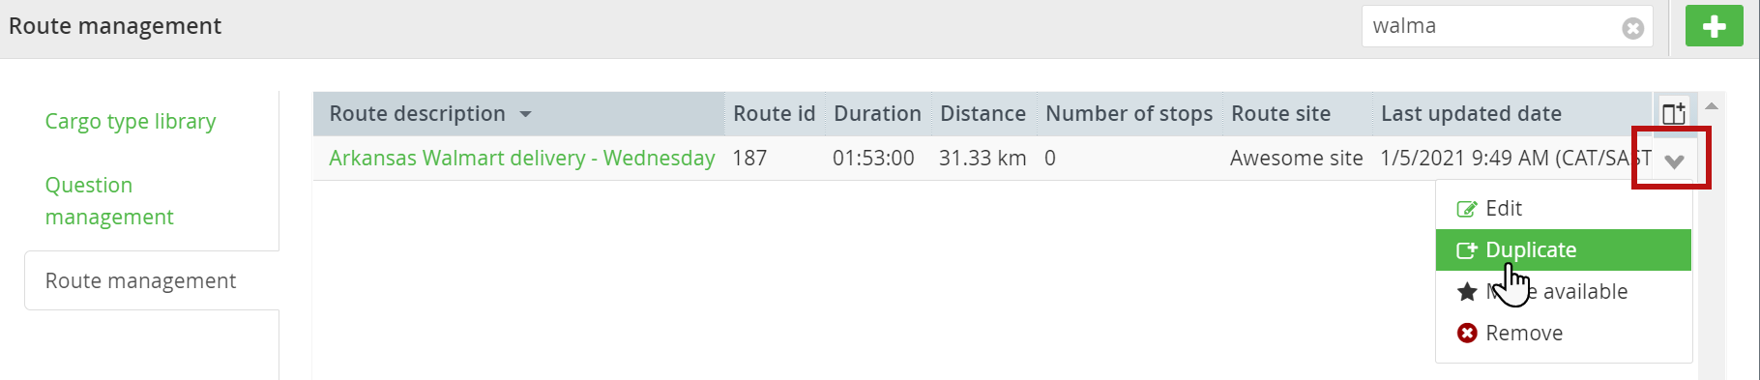Screen dimensions: 1760x380
Task: Click the star icon for Make available
Action: coord(1467,292)
